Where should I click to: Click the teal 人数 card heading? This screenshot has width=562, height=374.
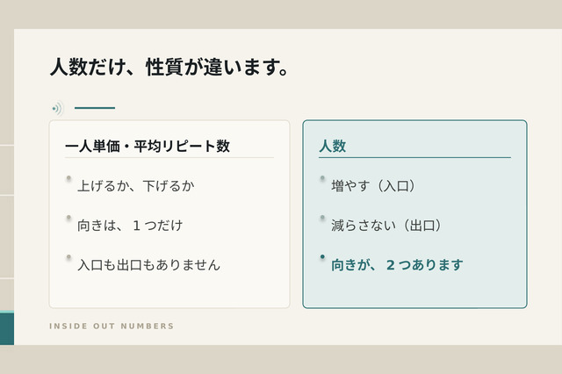[x=333, y=146]
